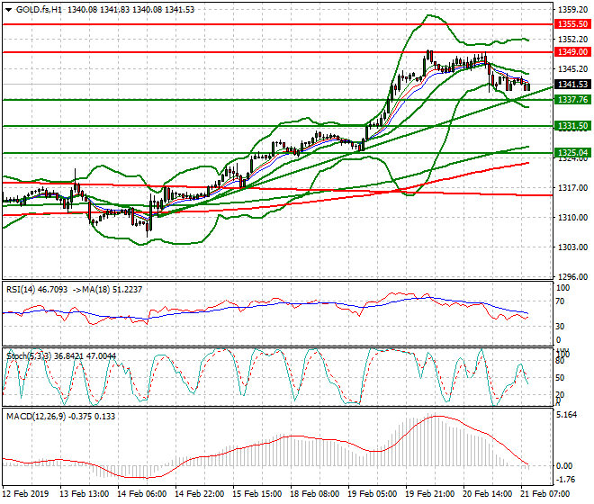Click the 1337.76 green price label
This screenshot has width=594, height=504.
(x=572, y=100)
